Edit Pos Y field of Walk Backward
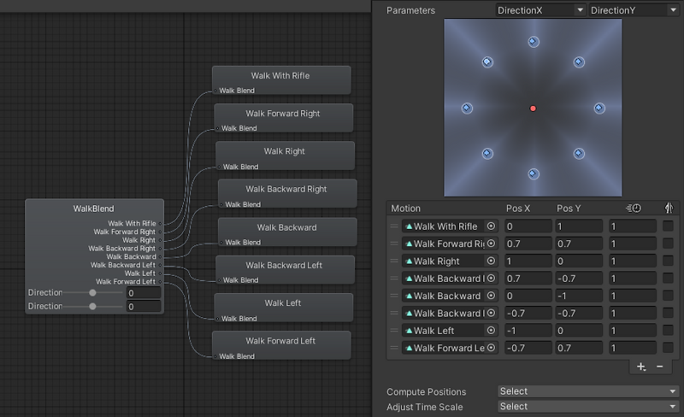Viewport: 684px width, 417px height. coord(579,296)
